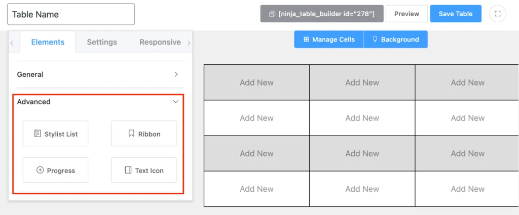Switch to the Settings tab

tap(102, 42)
